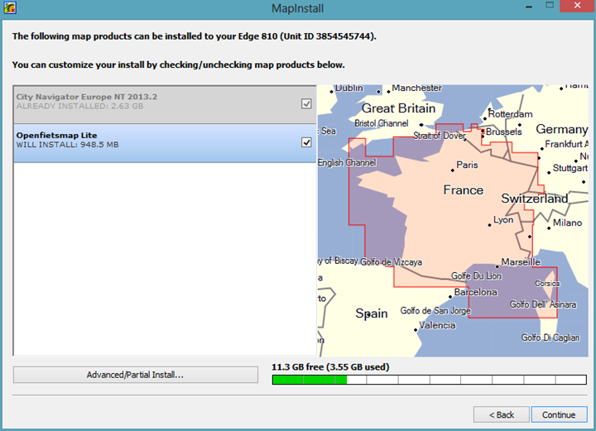596x431 pixels.
Task: Go to the previous step with Back
Action: (502, 414)
